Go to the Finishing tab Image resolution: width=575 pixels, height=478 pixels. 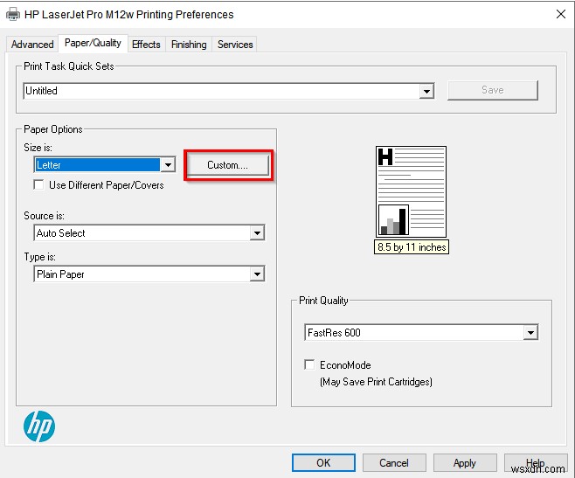[189, 45]
